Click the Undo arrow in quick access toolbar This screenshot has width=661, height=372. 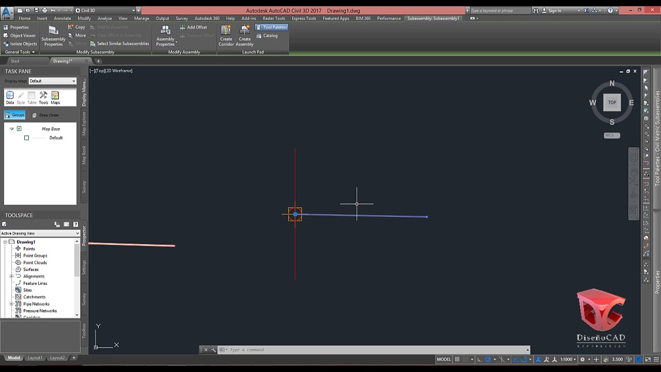[53, 10]
